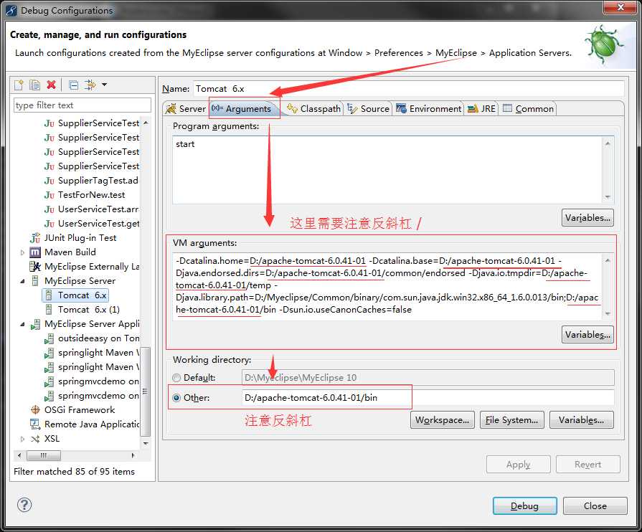Click the Tomcat 6.x (1) server icon
642x532 pixels.
[x=49, y=310]
